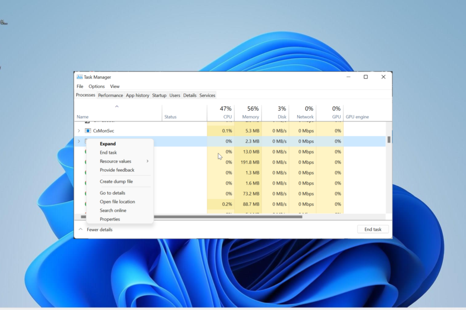The height and width of the screenshot is (310, 466).
Task: Click the Task Manager icon in the title bar
Action: pos(79,76)
